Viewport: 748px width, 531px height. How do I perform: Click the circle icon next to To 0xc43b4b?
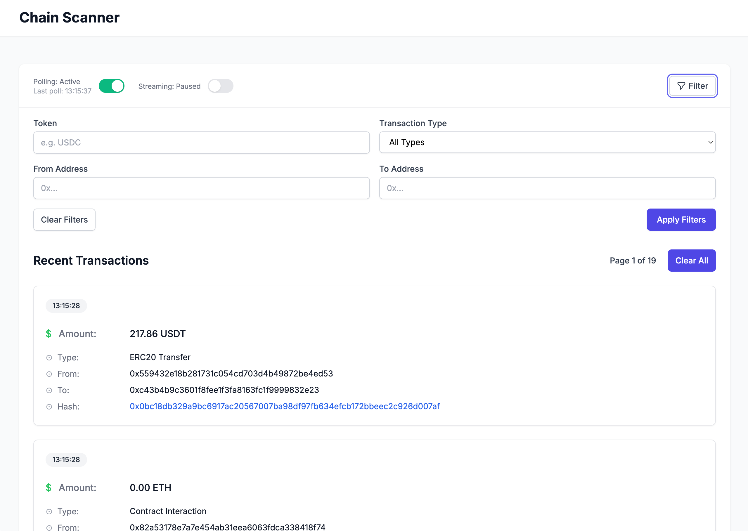[x=49, y=391]
